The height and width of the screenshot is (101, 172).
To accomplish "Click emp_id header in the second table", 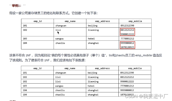I will 37,68.
